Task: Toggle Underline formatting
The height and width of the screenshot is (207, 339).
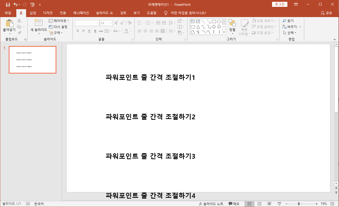Action: click(x=89, y=31)
